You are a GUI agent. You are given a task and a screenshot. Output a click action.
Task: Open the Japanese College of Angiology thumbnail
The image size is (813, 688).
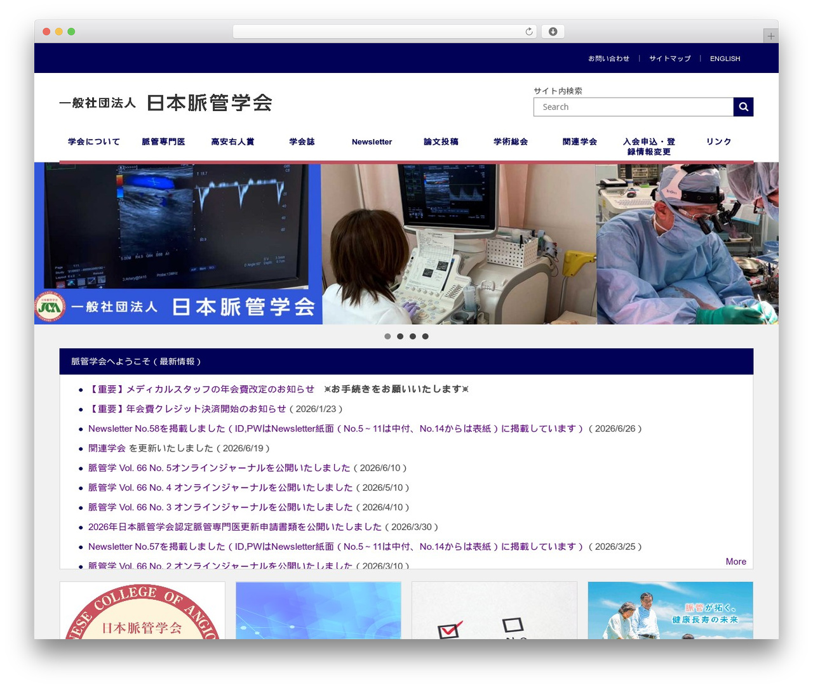tap(142, 611)
